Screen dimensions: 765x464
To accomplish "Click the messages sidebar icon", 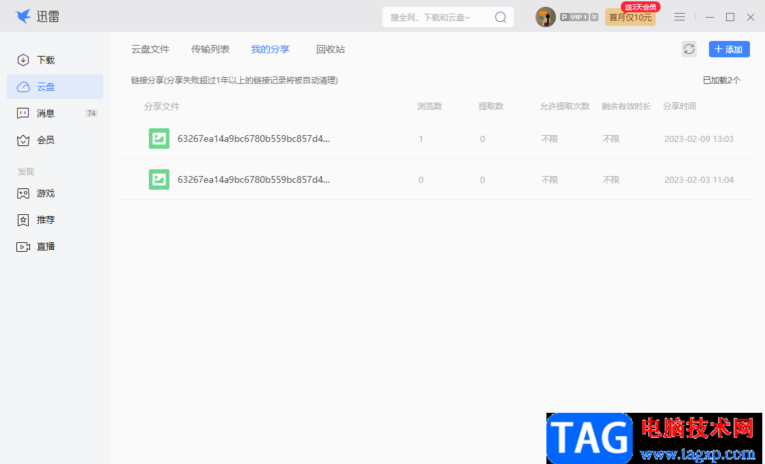I will pos(23,113).
